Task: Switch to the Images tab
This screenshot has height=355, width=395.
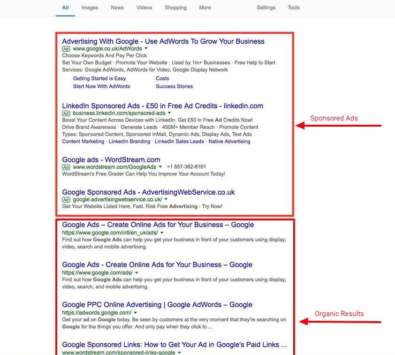Action: [90, 8]
